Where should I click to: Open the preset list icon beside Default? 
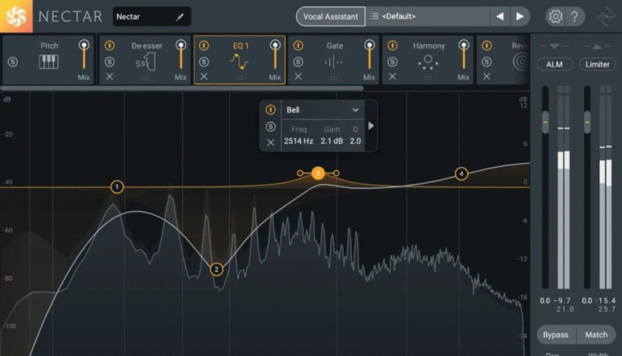pyautogui.click(x=374, y=16)
